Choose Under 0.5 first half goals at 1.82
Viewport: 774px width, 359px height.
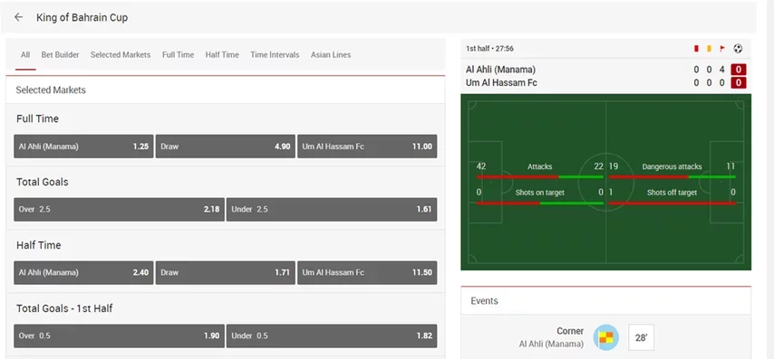click(x=332, y=335)
